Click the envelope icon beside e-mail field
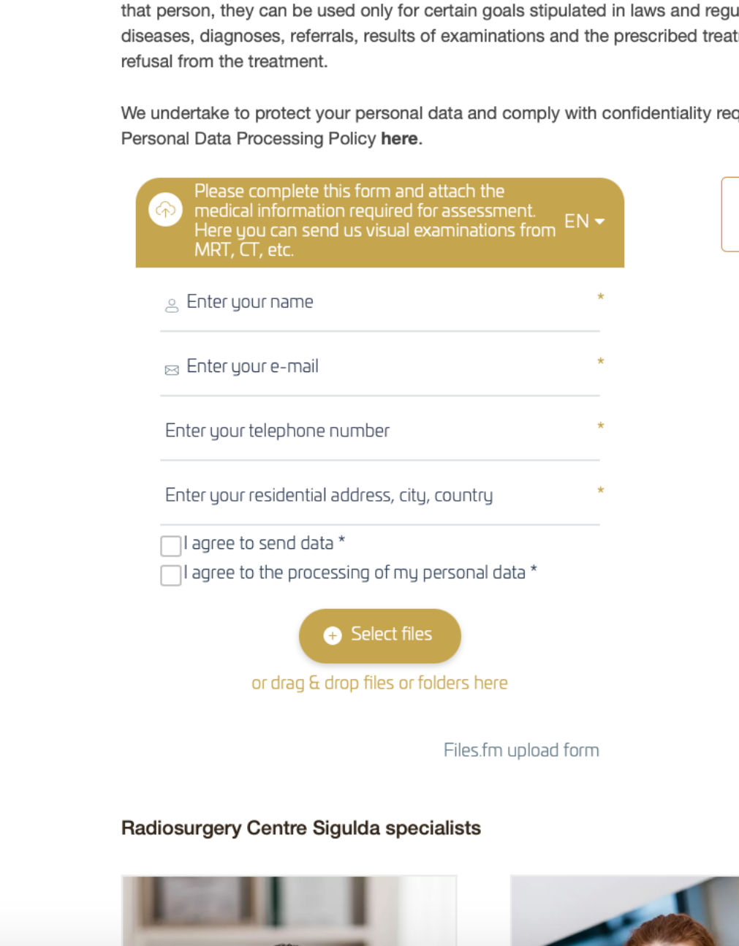 tap(172, 370)
